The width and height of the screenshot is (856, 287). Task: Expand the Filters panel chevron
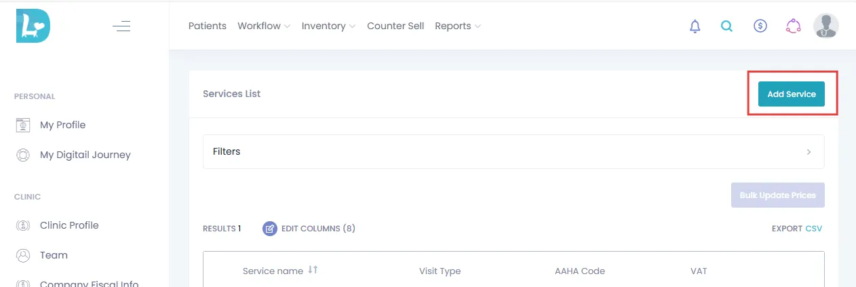point(809,152)
